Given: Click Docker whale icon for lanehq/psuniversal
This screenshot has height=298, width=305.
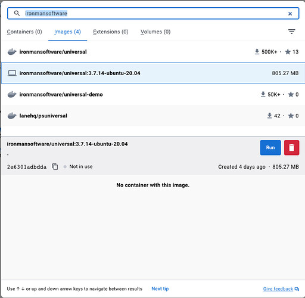Looking at the screenshot, I should 12,116.
